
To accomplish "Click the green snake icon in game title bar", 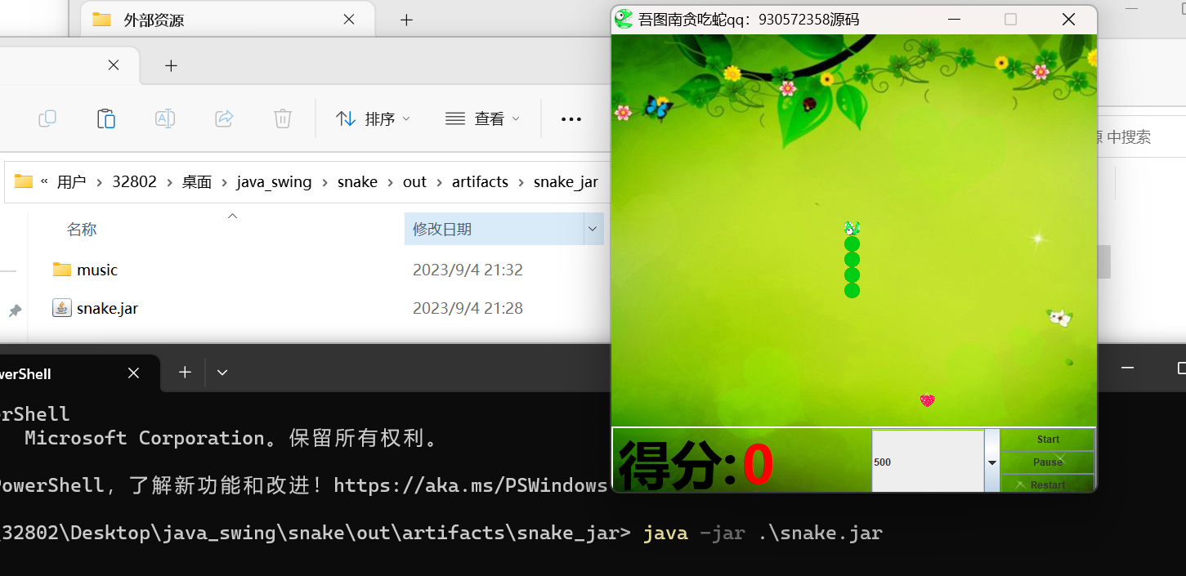I will (624, 20).
